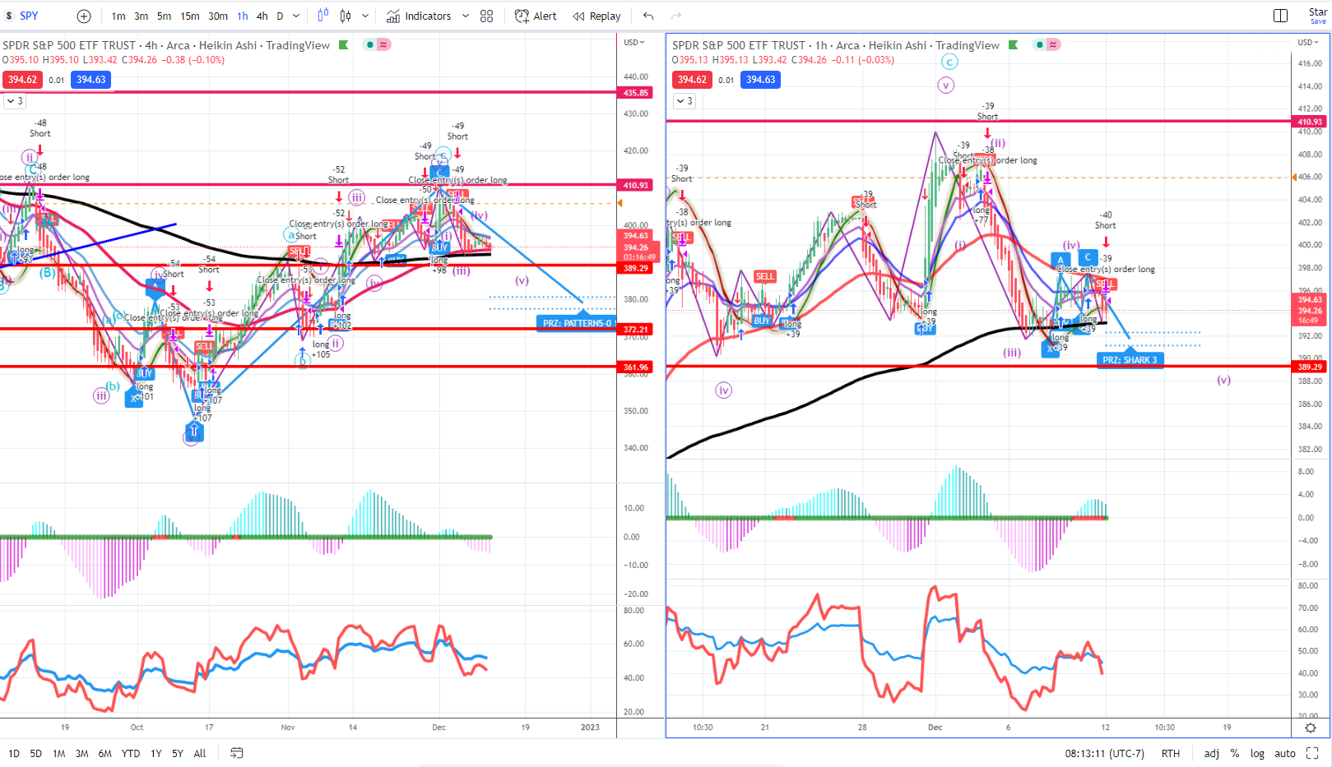Viewport: 1332px width, 767px height.
Task: Click the 361.96 price line label
Action: click(635, 367)
